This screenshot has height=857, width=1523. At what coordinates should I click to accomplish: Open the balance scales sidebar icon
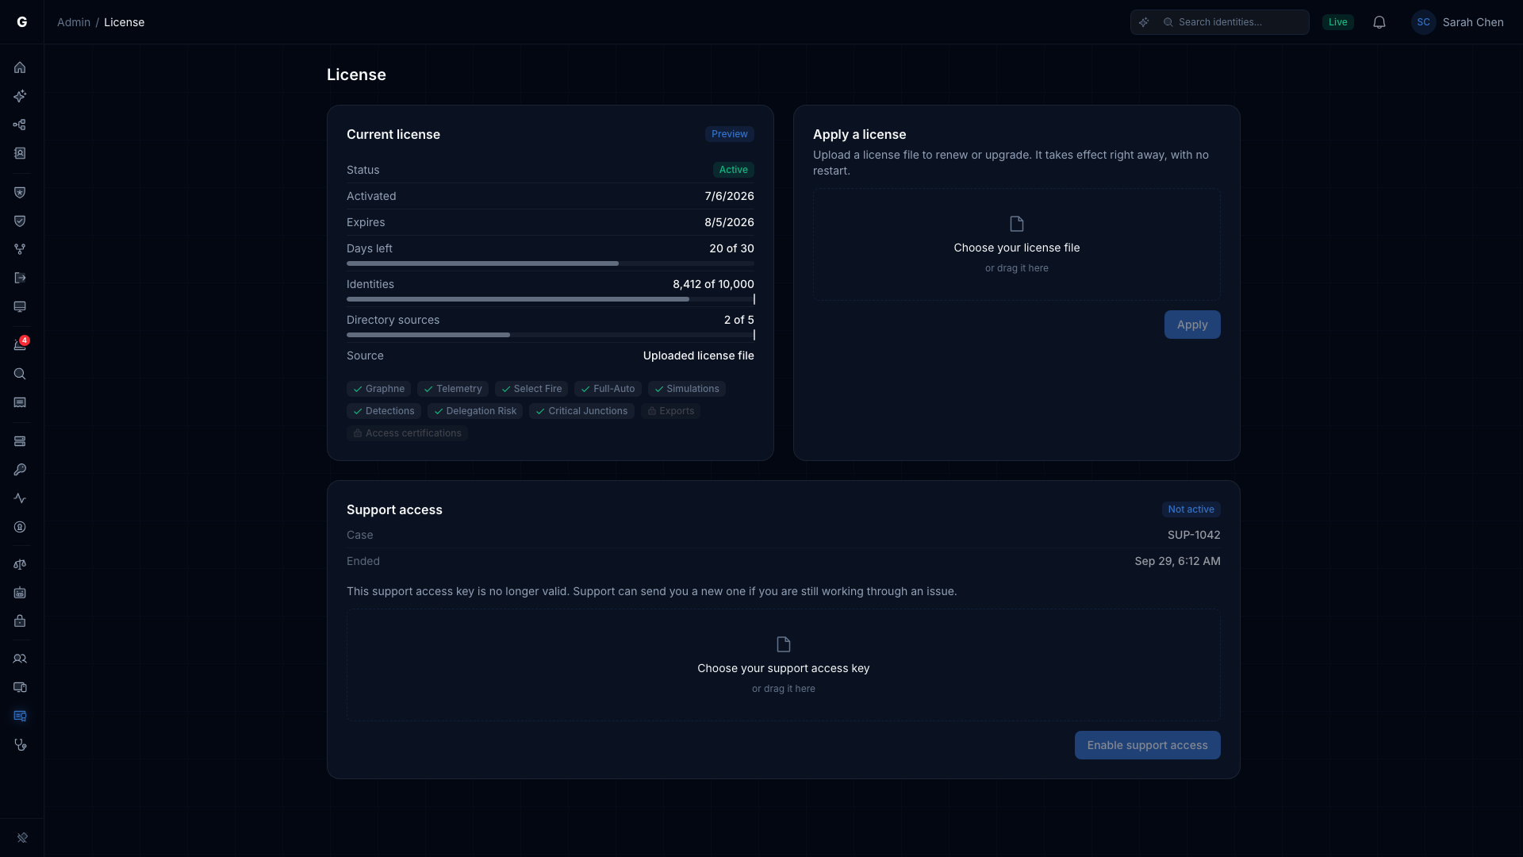(20, 564)
